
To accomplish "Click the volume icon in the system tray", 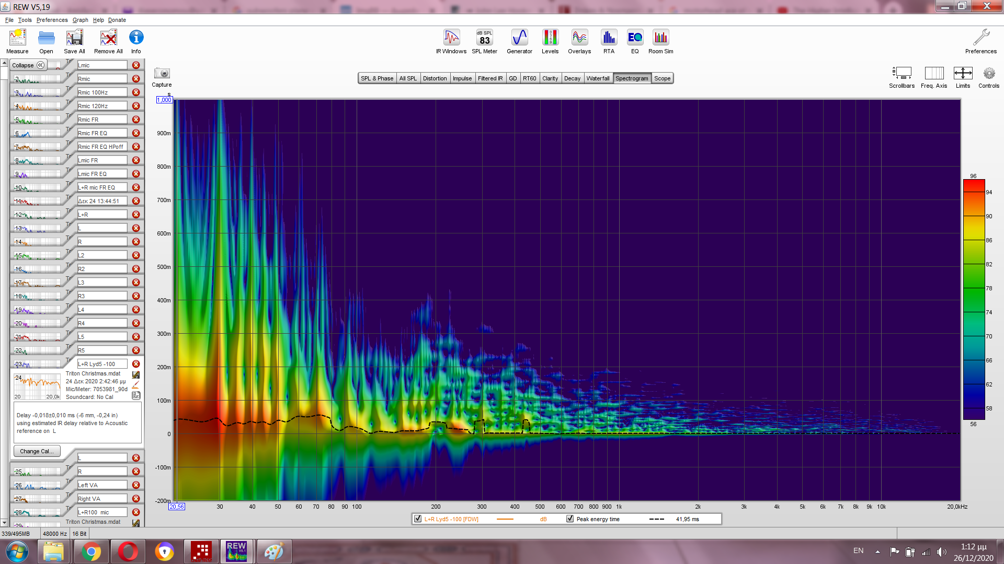I will (941, 551).
